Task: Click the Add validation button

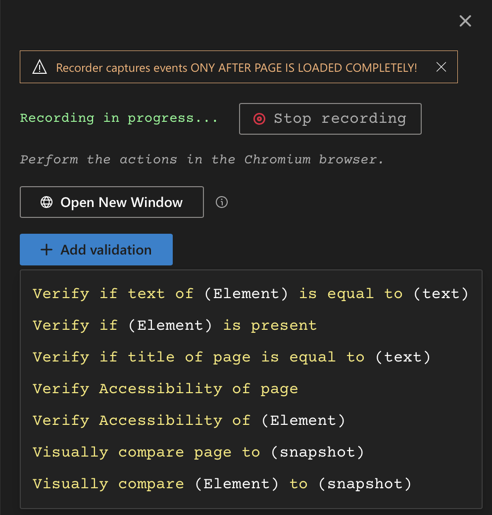Action: pos(96,250)
